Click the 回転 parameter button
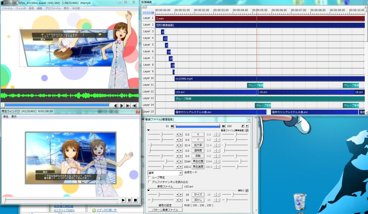Image resolution: width=368 pixels, height=214 pixels. (x=198, y=156)
